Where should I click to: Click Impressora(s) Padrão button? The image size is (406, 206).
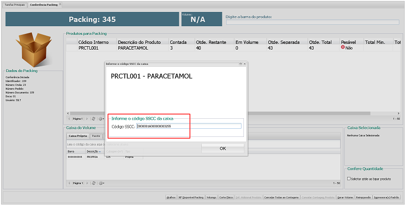click(386, 197)
